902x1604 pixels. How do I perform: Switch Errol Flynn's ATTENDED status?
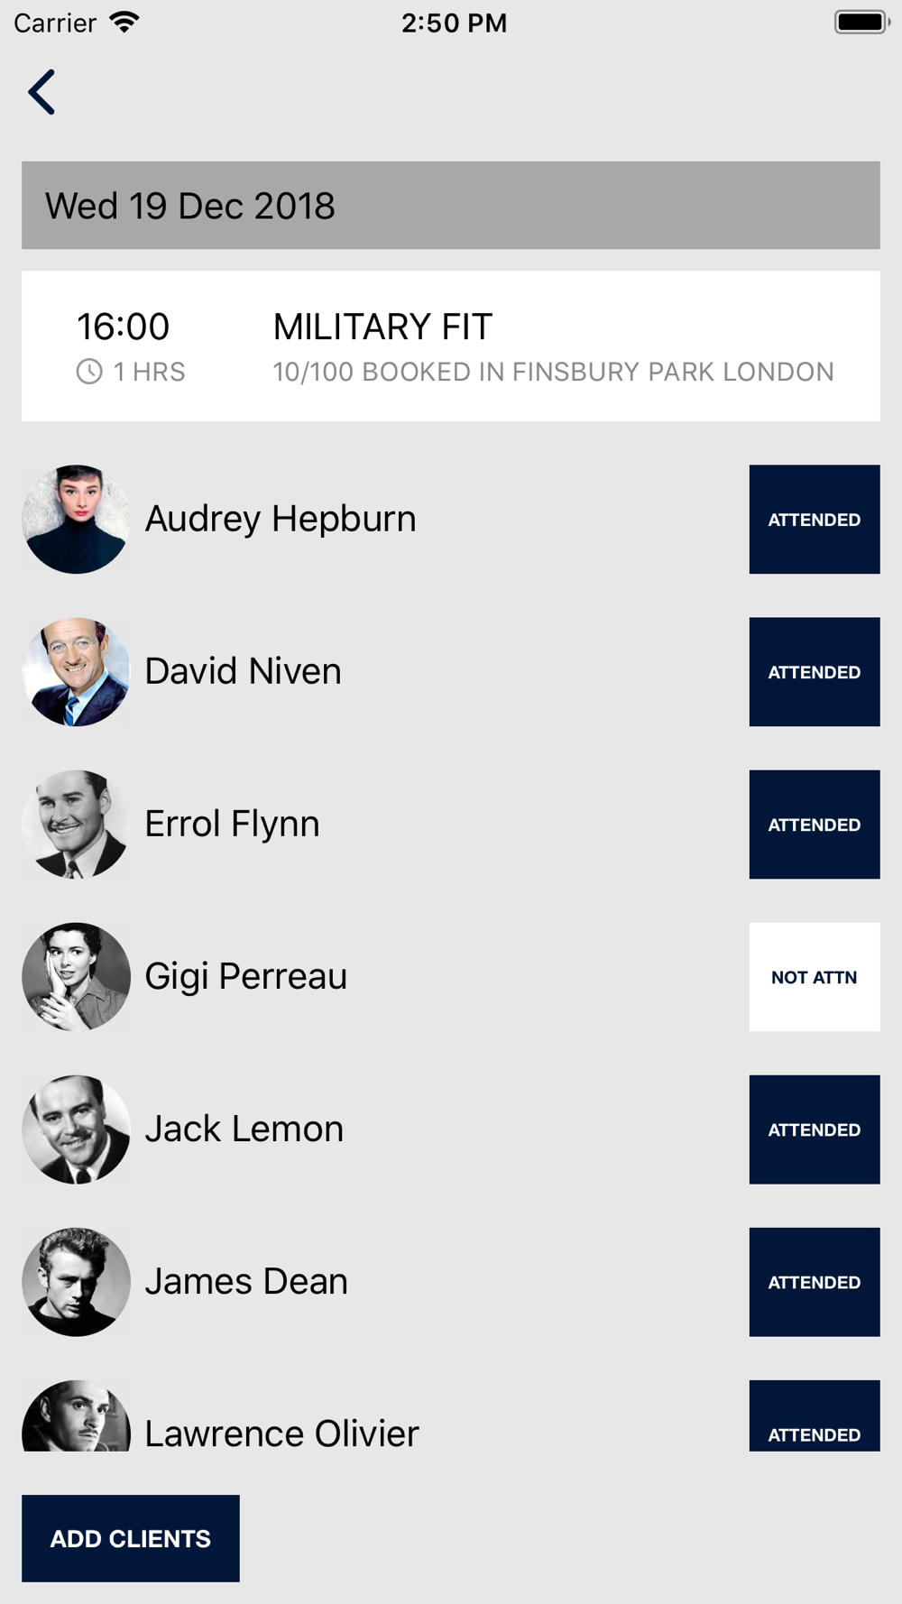(x=814, y=825)
